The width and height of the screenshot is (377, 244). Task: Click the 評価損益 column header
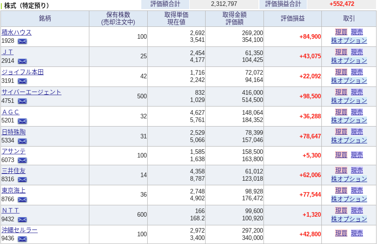click(293, 19)
